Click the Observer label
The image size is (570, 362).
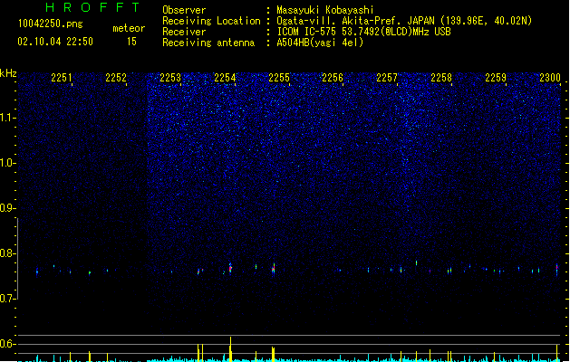click(184, 10)
